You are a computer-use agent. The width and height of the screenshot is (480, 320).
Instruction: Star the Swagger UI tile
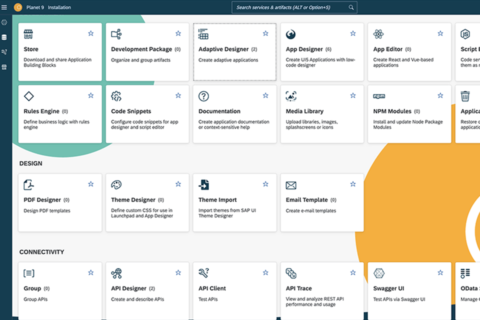click(440, 272)
